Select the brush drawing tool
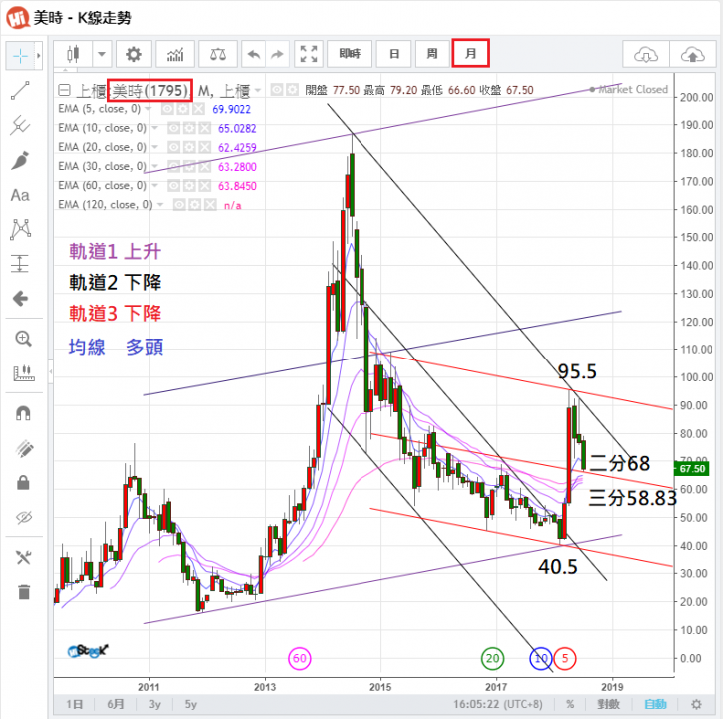 [x=20, y=160]
